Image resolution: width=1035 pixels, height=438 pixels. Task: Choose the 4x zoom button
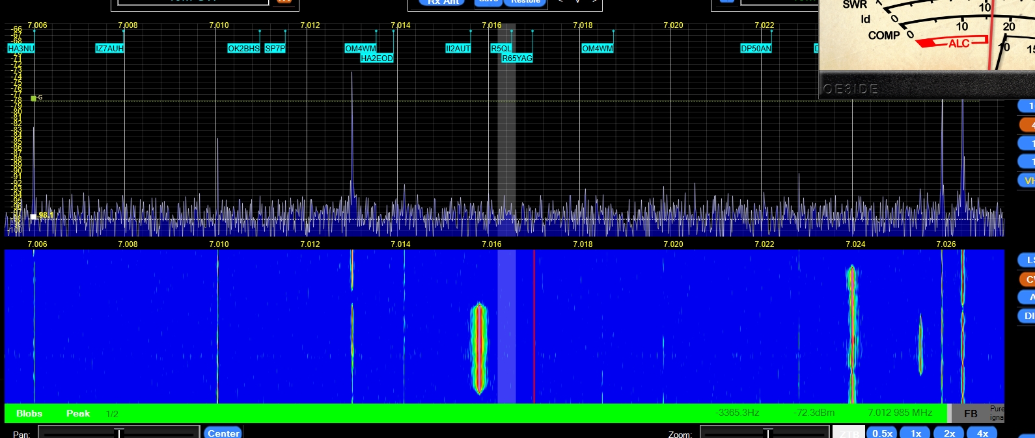[x=982, y=433]
